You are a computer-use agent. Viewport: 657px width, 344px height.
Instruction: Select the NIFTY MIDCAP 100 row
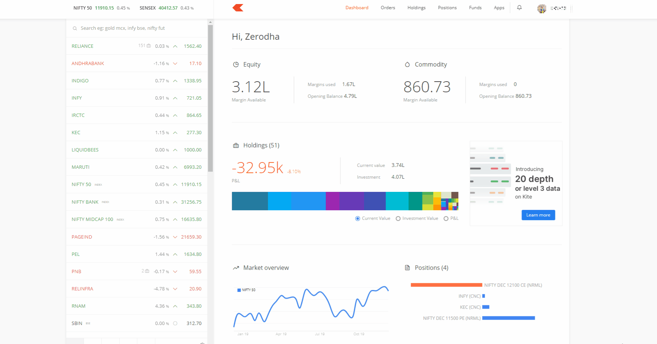[137, 219]
